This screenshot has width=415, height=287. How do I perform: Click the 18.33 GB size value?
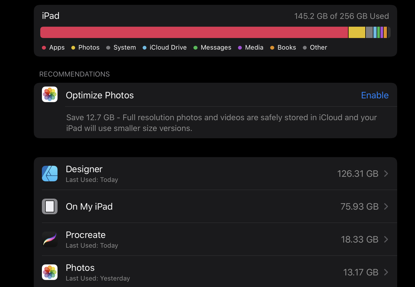click(360, 240)
